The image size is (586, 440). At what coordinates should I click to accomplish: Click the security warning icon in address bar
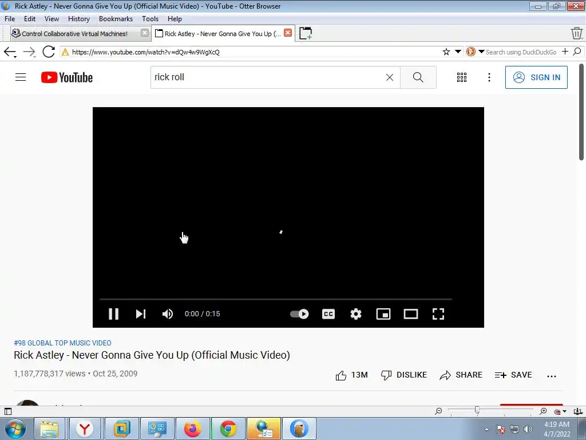point(65,52)
